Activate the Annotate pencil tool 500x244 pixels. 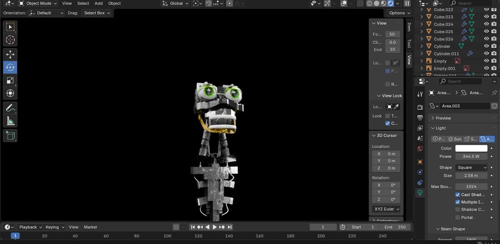(x=10, y=108)
